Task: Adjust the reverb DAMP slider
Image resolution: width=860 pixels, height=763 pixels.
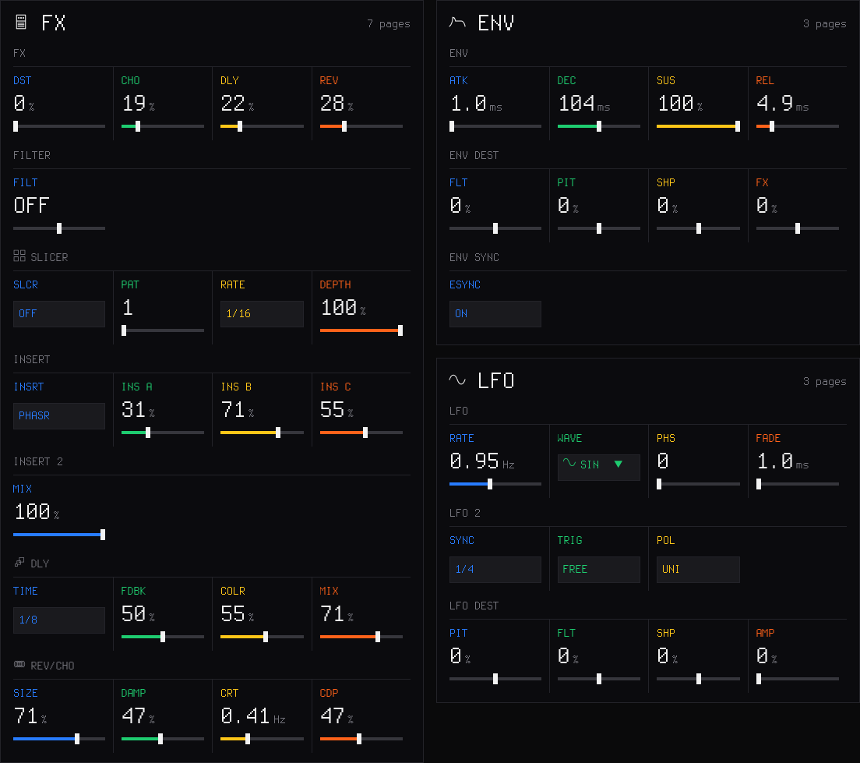Action: point(162,739)
